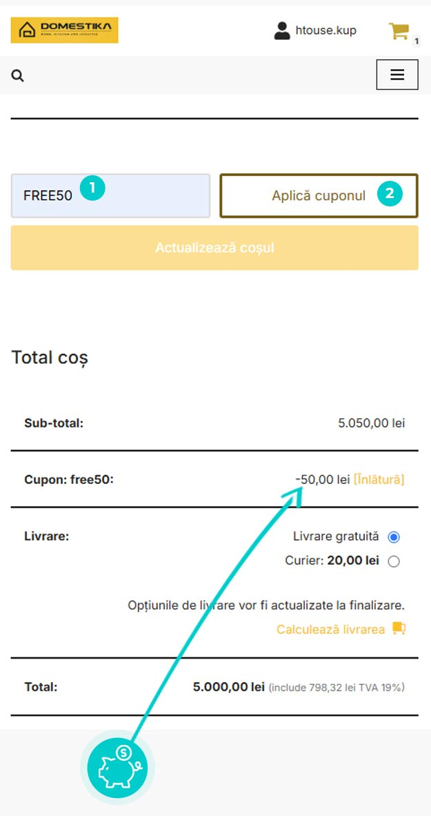Open the Calculează livrarea link
The width and height of the screenshot is (431, 816).
330,629
